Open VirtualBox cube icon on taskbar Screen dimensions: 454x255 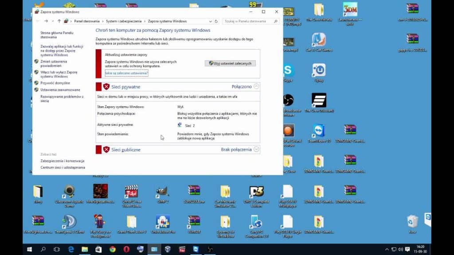point(168,249)
